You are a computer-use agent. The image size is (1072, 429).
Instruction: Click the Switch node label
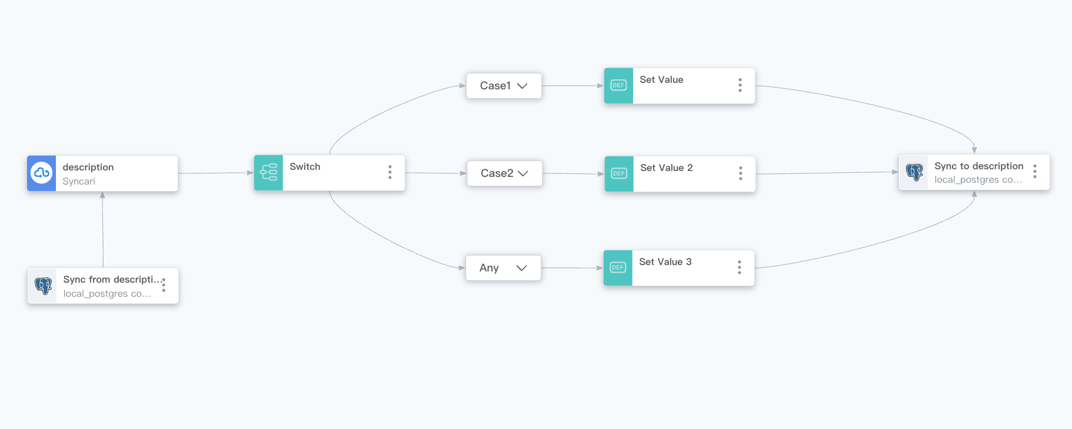304,166
